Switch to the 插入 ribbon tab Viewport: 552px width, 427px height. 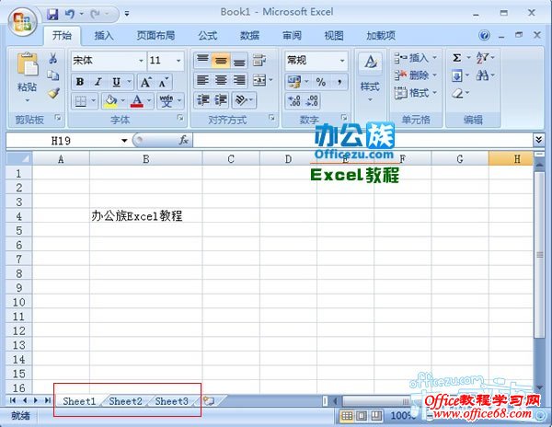(x=104, y=36)
